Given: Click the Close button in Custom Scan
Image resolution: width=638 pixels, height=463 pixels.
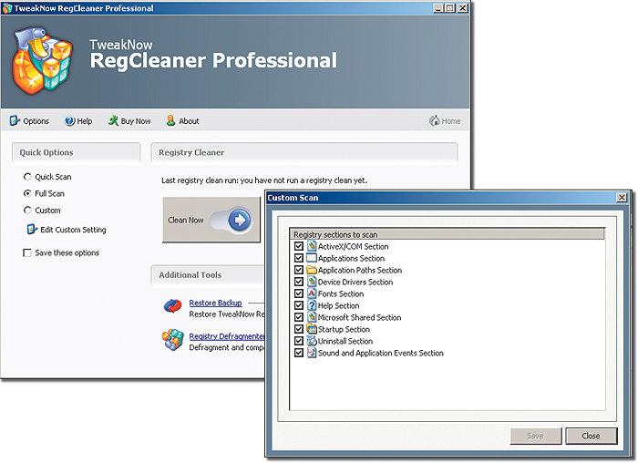Looking at the screenshot, I should 592,436.
